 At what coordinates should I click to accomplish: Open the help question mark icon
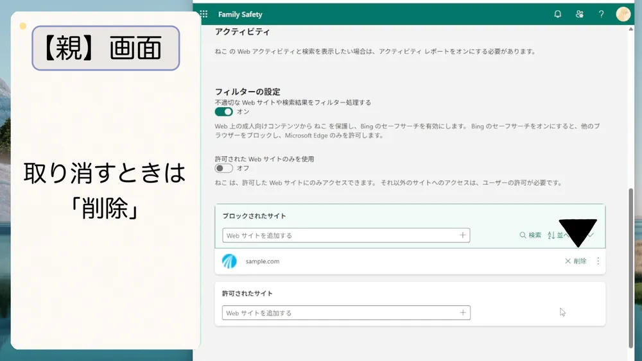601,14
